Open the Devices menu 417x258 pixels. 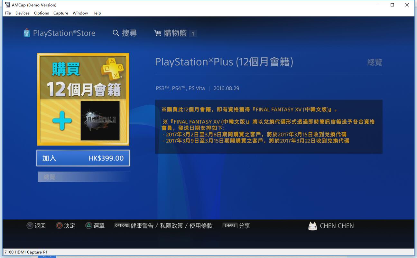[23, 13]
